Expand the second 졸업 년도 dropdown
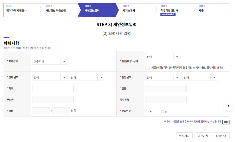235x142 pixels. [200, 78]
